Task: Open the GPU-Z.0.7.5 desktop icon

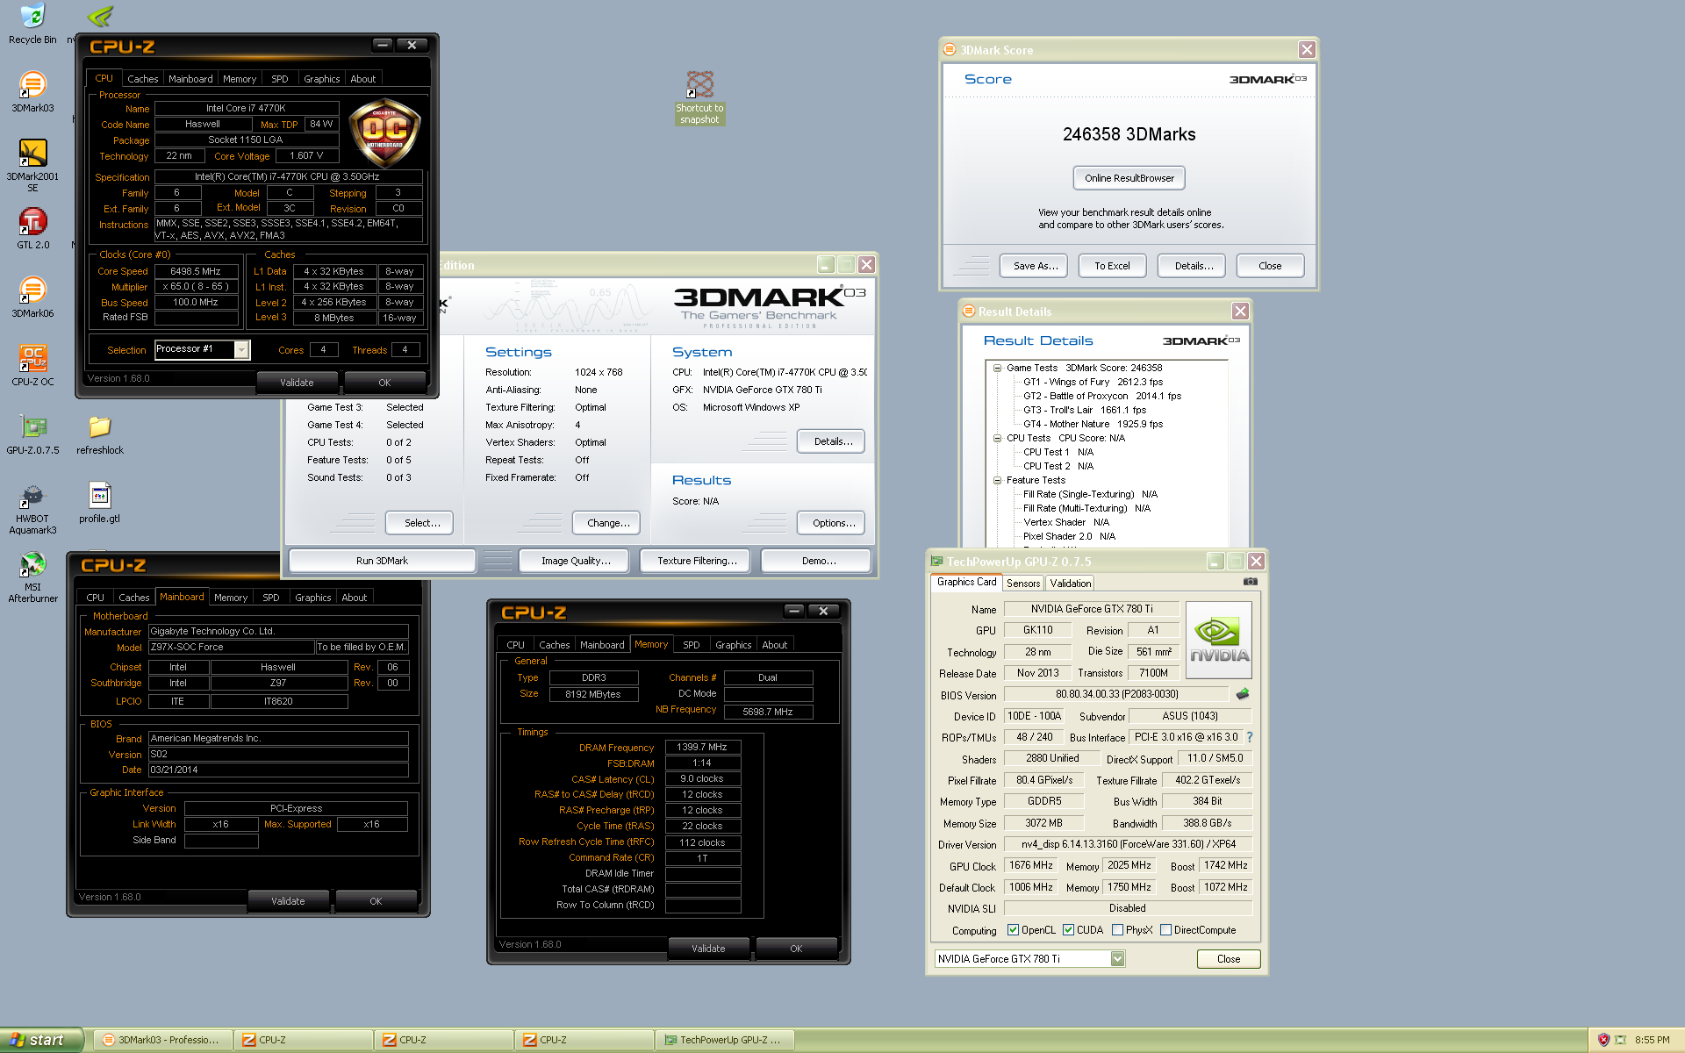Action: point(32,434)
